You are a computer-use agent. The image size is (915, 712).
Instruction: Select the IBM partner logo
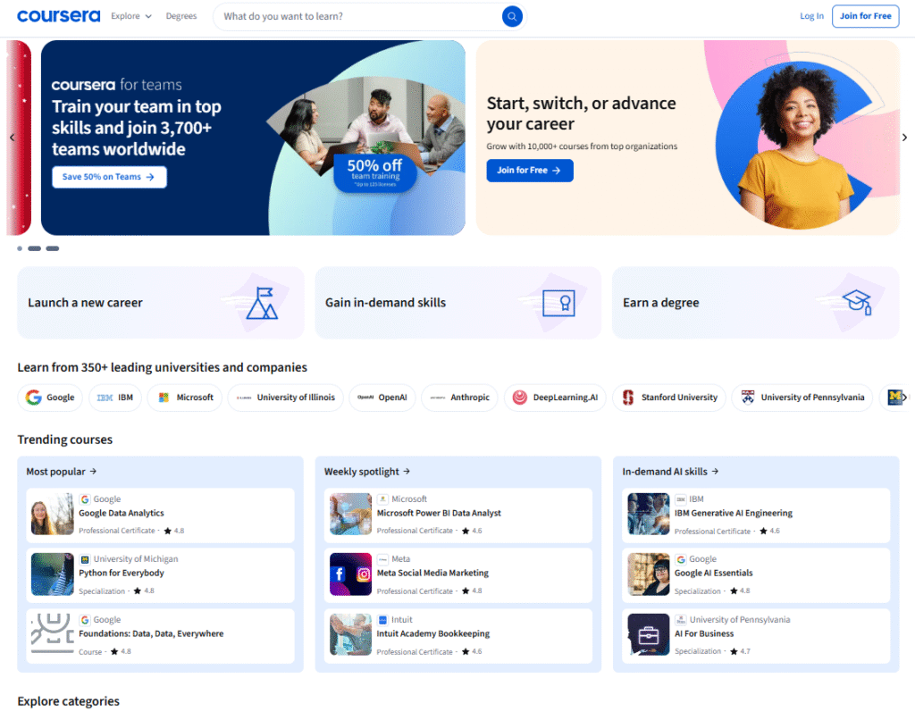(115, 398)
